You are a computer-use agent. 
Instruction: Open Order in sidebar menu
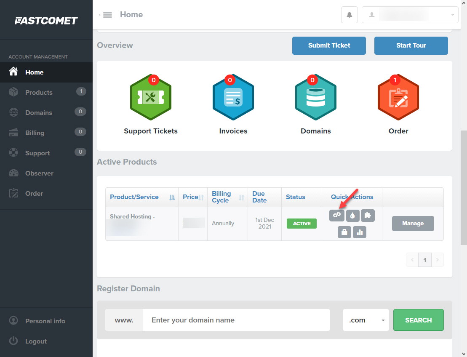[46, 194]
